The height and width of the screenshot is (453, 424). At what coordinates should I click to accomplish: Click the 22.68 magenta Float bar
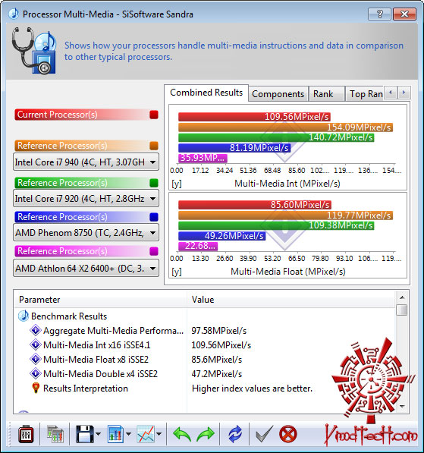tap(198, 246)
